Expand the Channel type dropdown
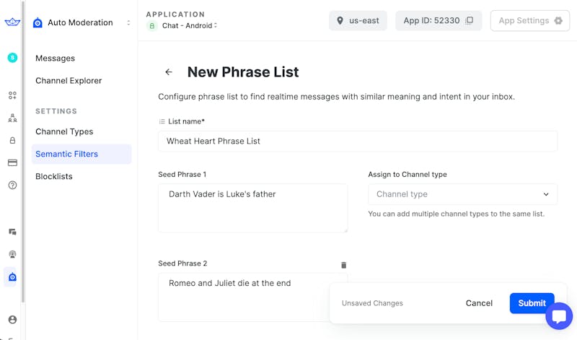Viewport: 577px width, 340px height. (x=462, y=194)
